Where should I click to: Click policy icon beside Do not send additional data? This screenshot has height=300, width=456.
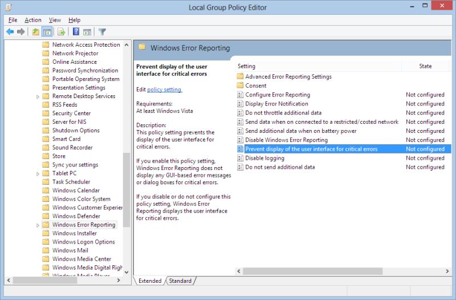[x=240, y=167]
